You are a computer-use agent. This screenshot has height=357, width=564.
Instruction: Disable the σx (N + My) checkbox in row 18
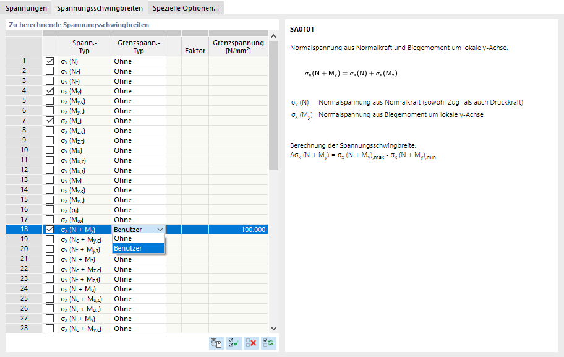50,230
